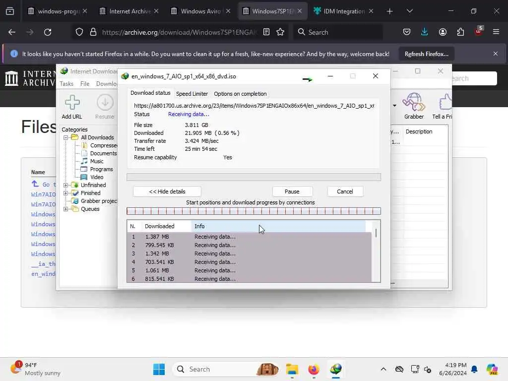Click the tracking protection shield icon
The width and height of the screenshot is (508, 381).
point(79,32)
